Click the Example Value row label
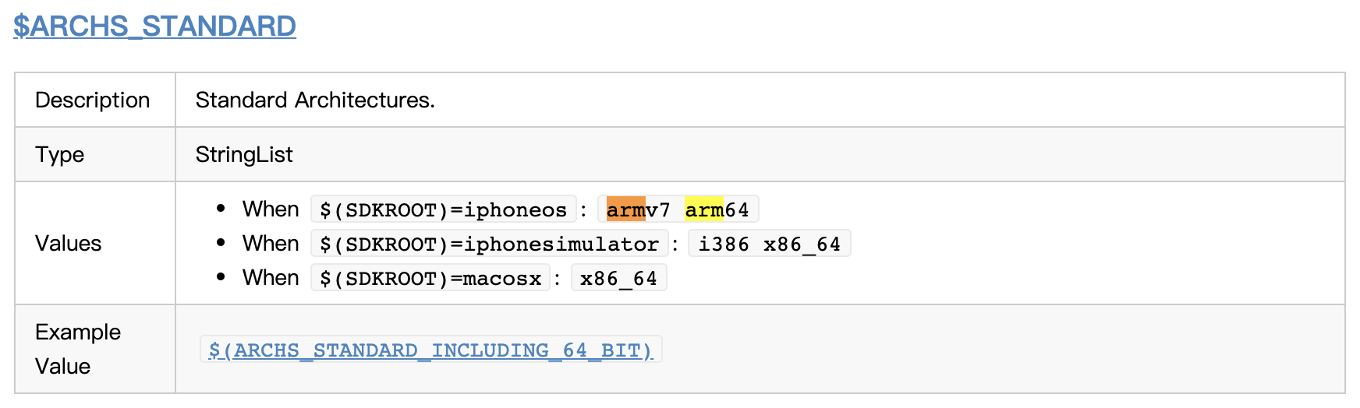The height and width of the screenshot is (408, 1360). click(x=77, y=349)
